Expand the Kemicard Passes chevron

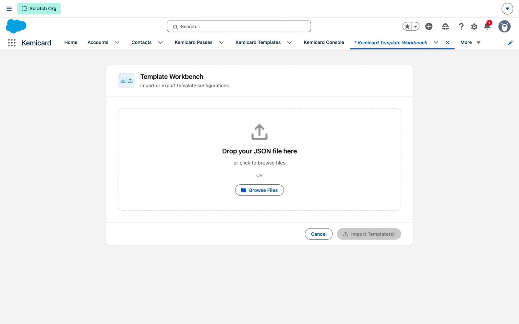pos(221,42)
